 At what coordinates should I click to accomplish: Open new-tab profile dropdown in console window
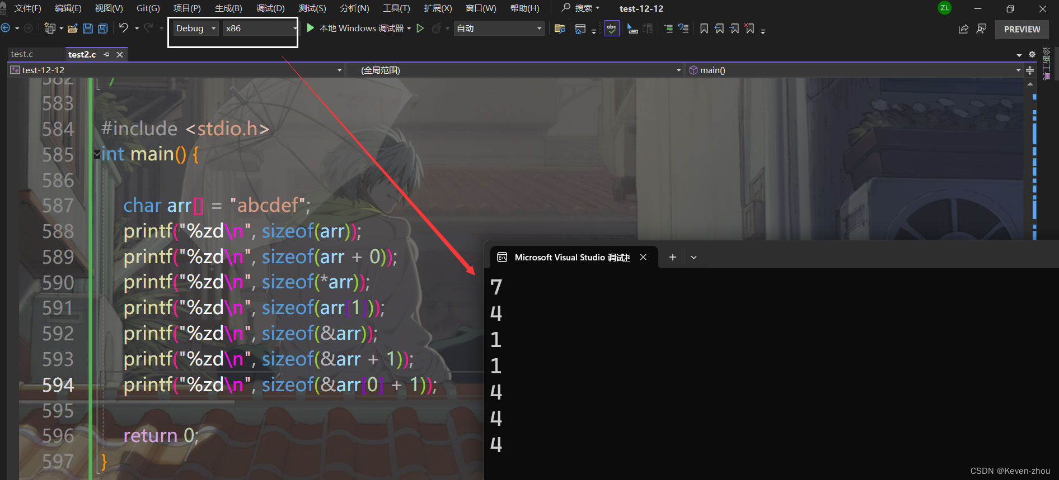[693, 257]
